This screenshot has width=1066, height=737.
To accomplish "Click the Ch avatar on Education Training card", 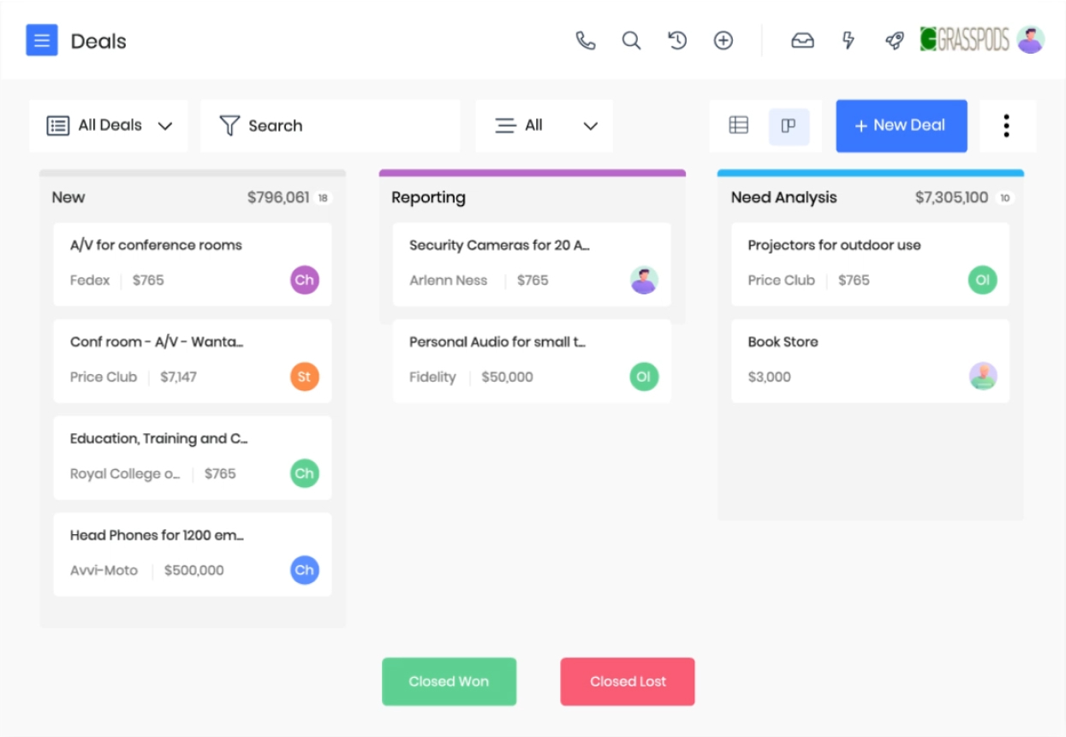I will 305,473.
